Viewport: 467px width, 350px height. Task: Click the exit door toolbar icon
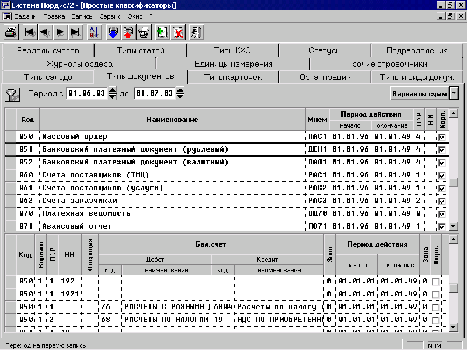coord(197,32)
